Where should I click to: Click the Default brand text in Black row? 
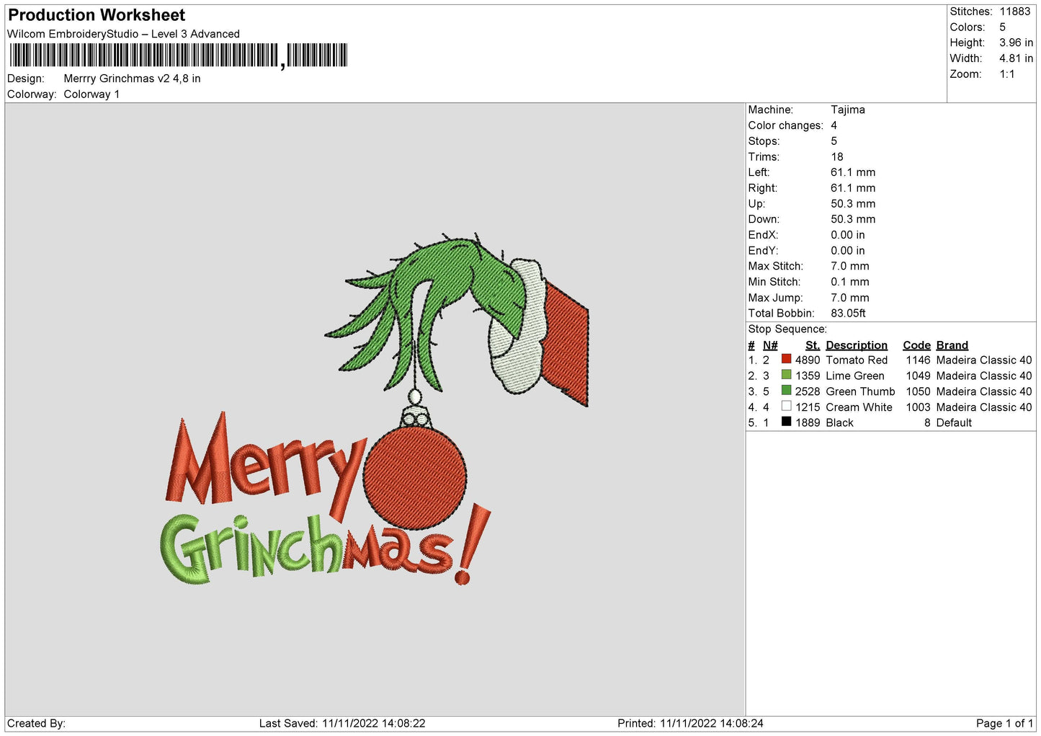[954, 422]
